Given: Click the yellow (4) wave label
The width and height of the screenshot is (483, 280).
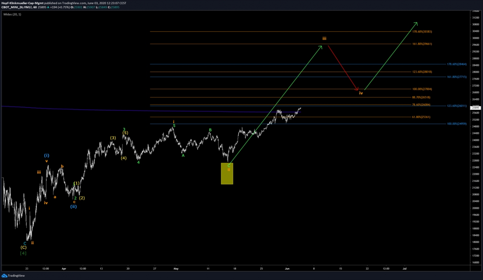Looking at the screenshot, I should (124, 158).
